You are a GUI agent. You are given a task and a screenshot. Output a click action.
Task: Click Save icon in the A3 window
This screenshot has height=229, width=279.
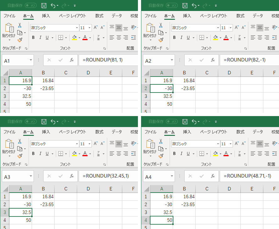pyautogui.click(x=44, y=122)
